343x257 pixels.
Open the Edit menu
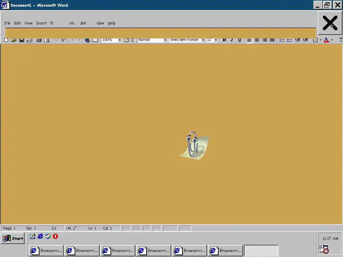(17, 23)
